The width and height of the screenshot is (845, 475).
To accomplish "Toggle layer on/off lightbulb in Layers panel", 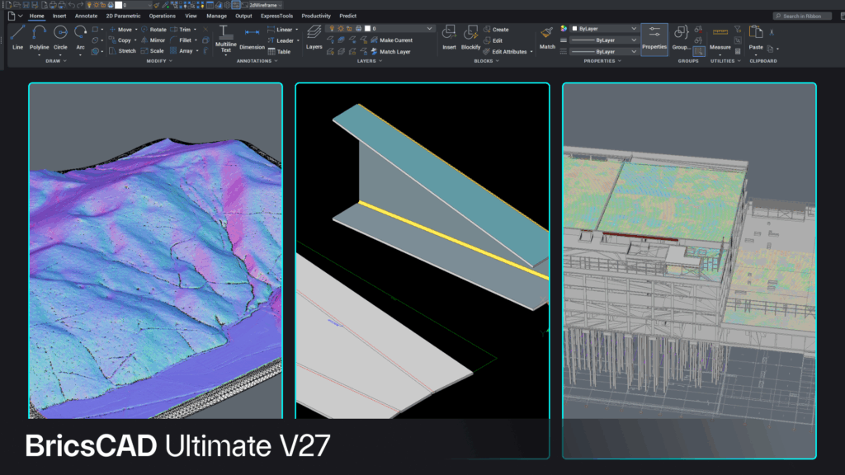I will point(332,29).
